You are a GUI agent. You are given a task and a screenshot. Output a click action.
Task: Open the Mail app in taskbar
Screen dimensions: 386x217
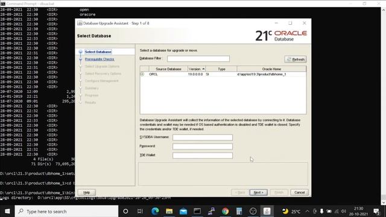pyautogui.click(x=183, y=211)
